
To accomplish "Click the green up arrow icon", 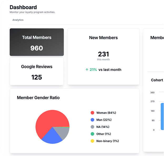I will [x=87, y=70].
